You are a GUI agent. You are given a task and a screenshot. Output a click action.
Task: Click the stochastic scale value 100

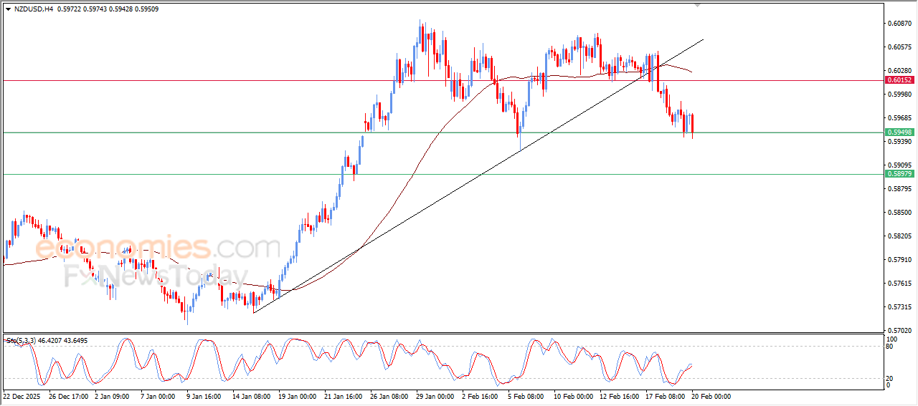click(893, 339)
